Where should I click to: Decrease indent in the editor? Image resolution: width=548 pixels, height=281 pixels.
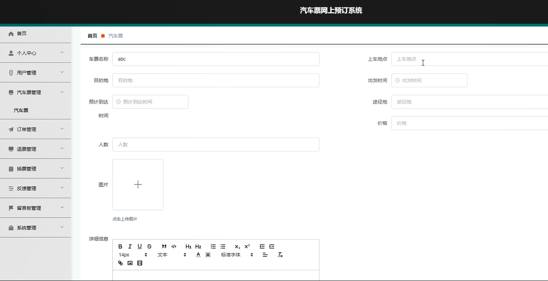[262, 246]
